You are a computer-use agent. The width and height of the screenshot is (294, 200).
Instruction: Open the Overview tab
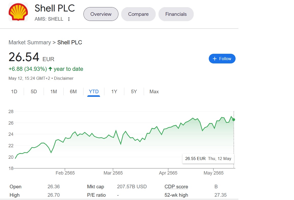101,14
